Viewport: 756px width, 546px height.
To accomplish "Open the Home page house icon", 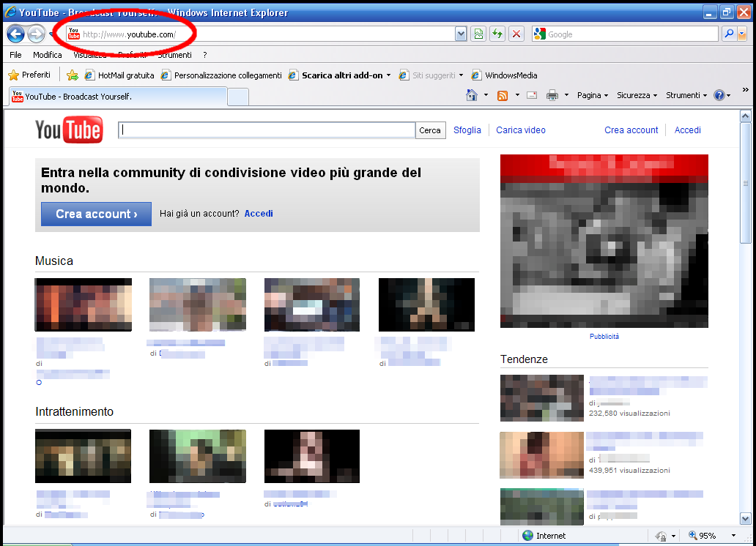I will pos(472,95).
